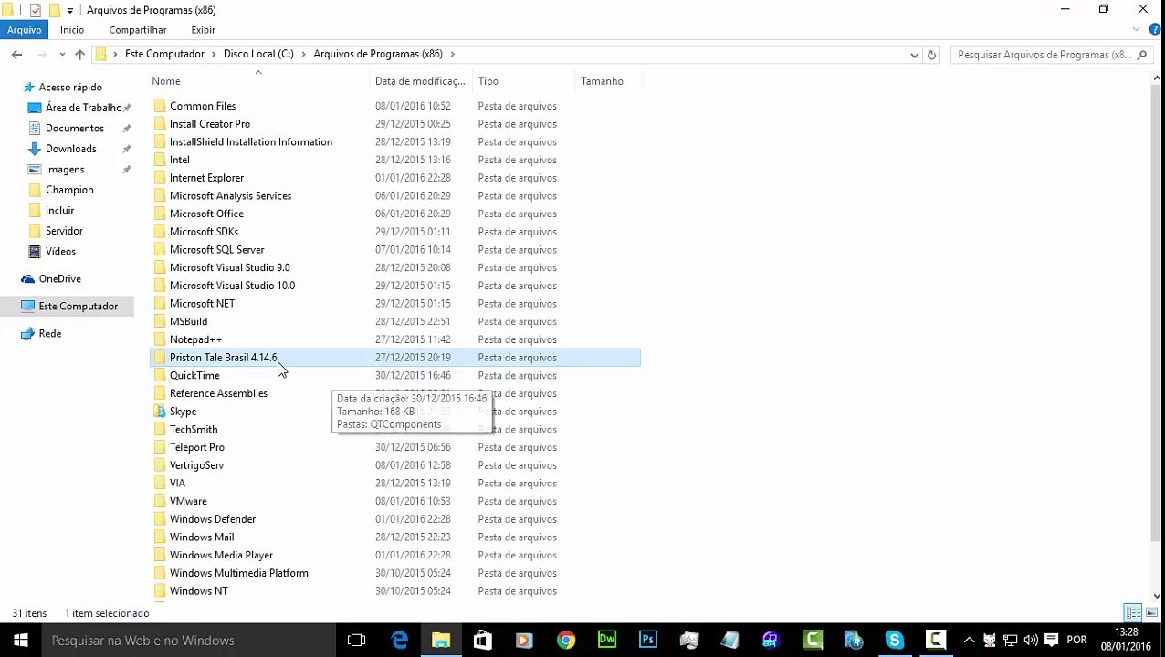Sort by Data de modificação column header
This screenshot has width=1165, height=657.
coord(420,81)
